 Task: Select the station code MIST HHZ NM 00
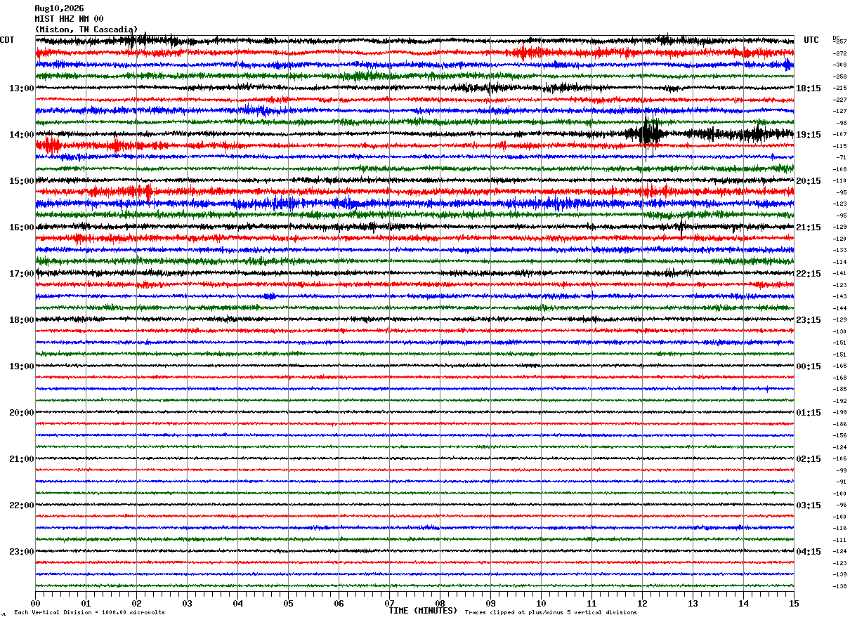[x=69, y=19]
